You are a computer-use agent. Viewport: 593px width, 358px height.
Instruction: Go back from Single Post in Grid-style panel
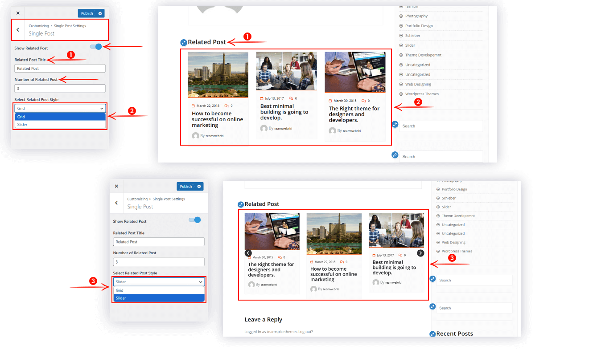click(18, 30)
